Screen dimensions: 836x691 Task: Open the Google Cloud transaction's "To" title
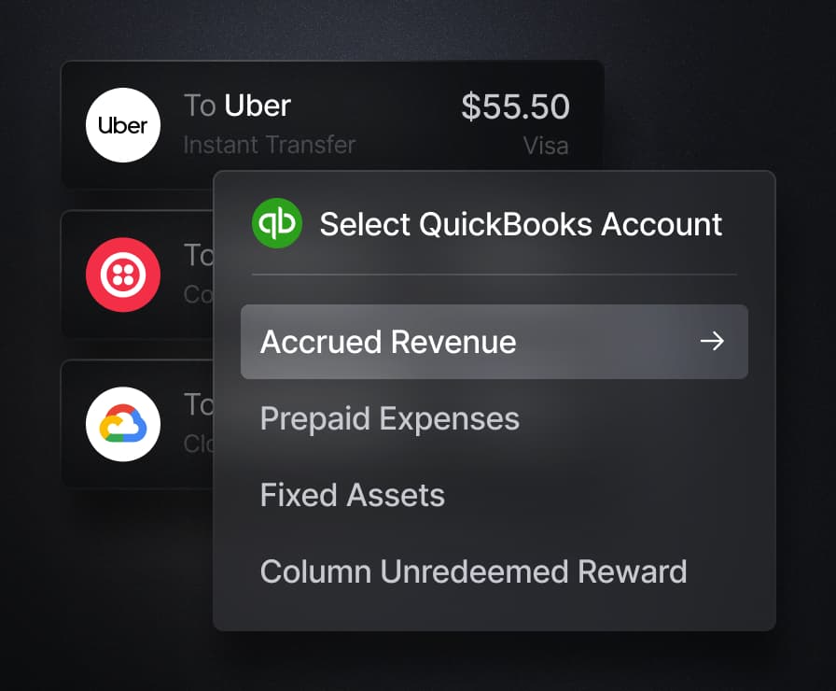(x=199, y=404)
